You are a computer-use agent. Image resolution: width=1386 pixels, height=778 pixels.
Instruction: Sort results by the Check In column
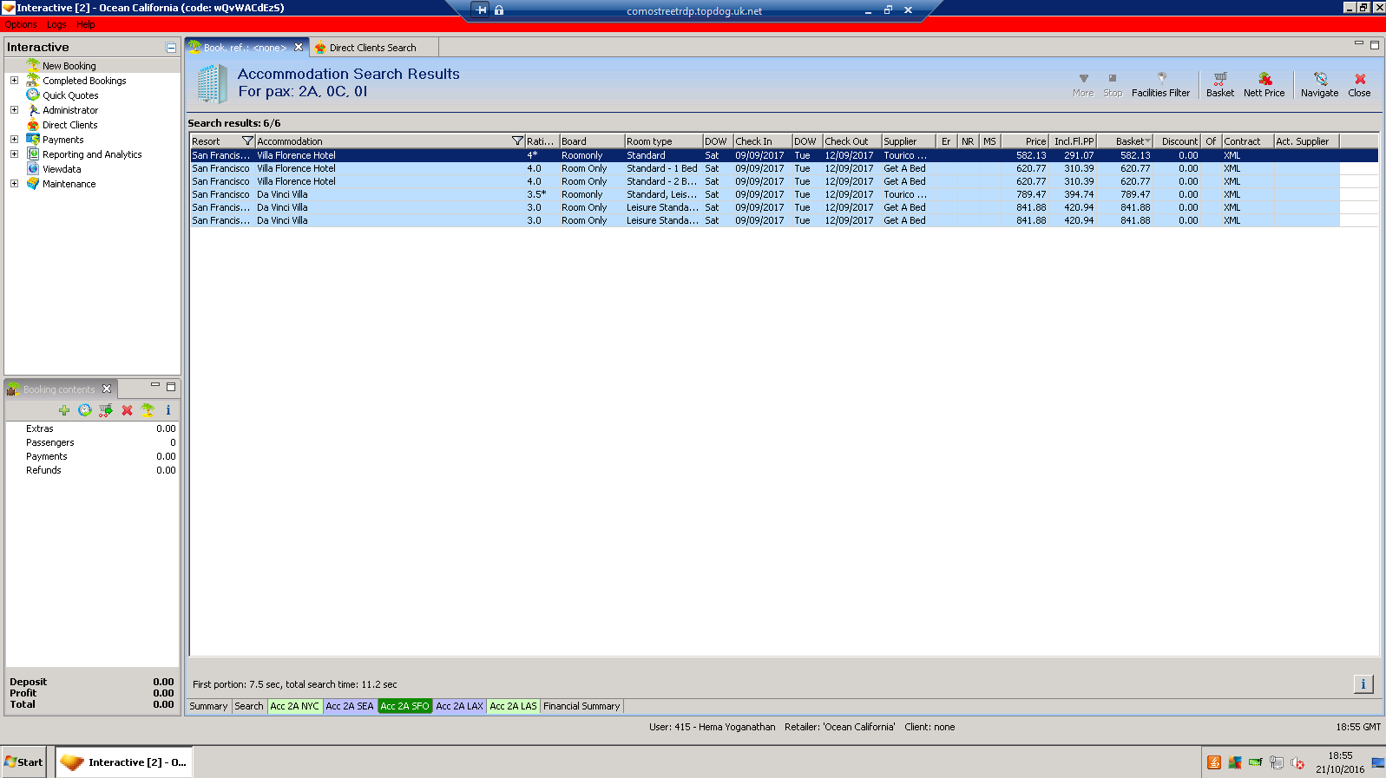762,141
